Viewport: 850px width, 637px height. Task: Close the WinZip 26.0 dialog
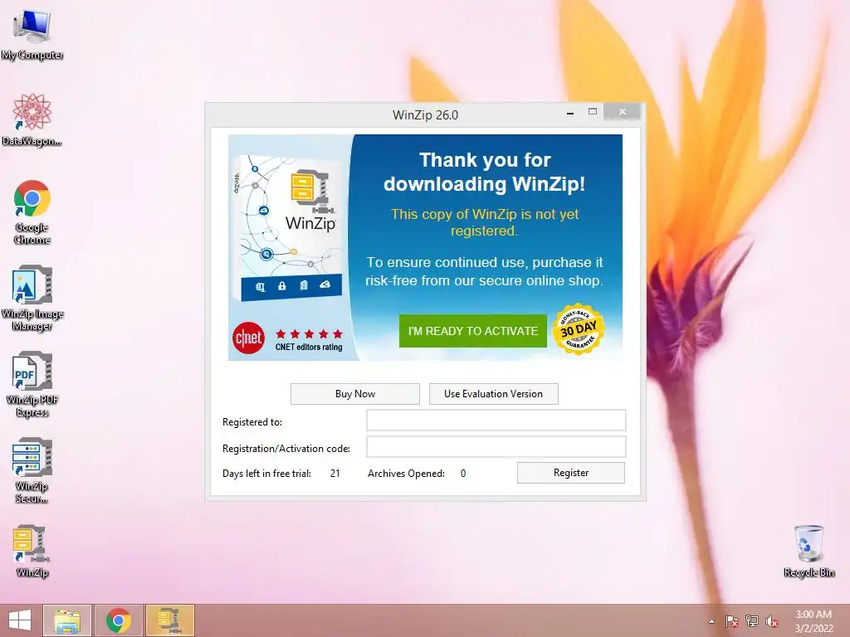[x=623, y=112]
